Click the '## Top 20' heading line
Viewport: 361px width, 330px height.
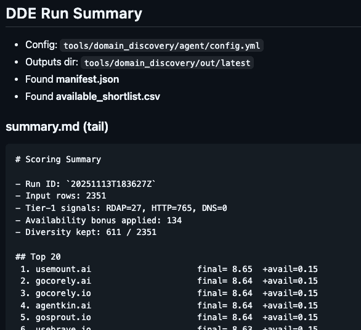pos(38,257)
